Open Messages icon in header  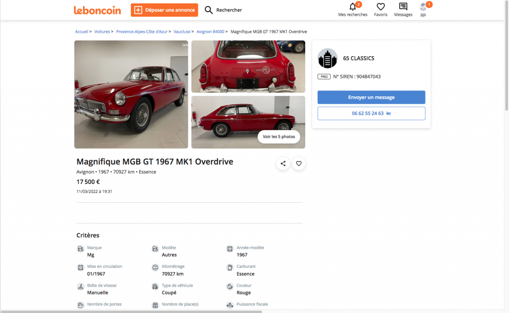(x=403, y=6)
